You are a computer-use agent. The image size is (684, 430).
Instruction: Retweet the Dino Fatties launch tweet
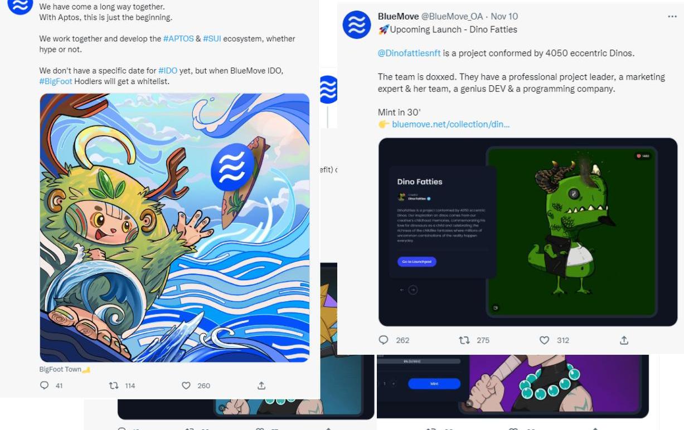pyautogui.click(x=464, y=340)
